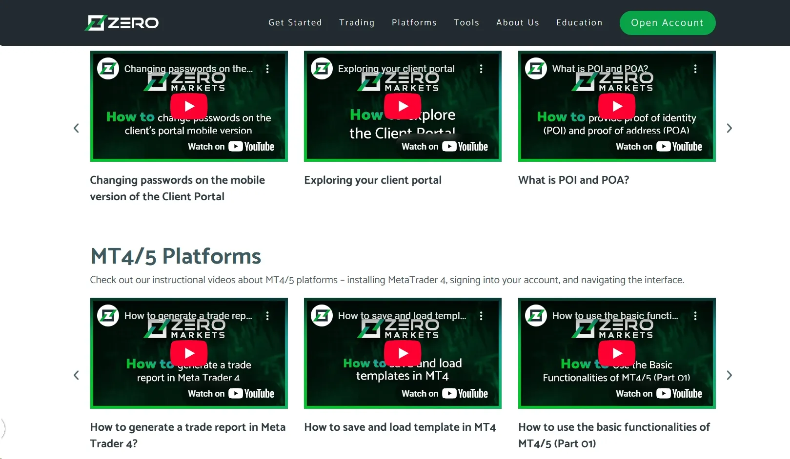Open more options on Changing passwords video
Viewport: 790px width, 459px height.
click(267, 69)
